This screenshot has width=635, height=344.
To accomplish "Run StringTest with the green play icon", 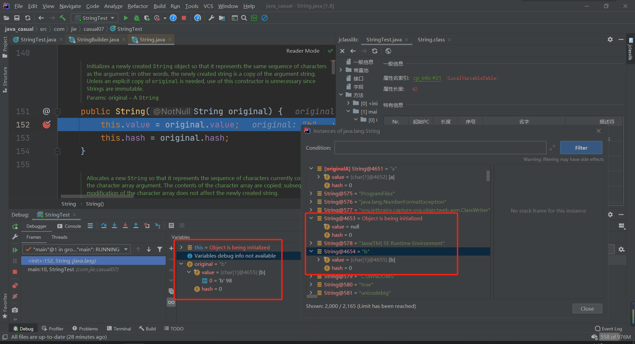I will coord(126,18).
